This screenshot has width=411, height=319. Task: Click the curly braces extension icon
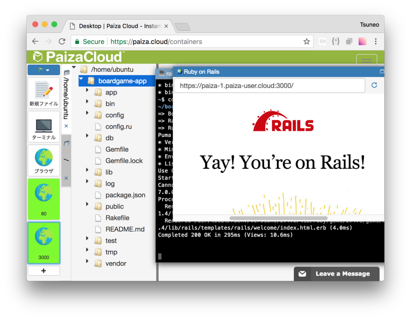click(336, 41)
